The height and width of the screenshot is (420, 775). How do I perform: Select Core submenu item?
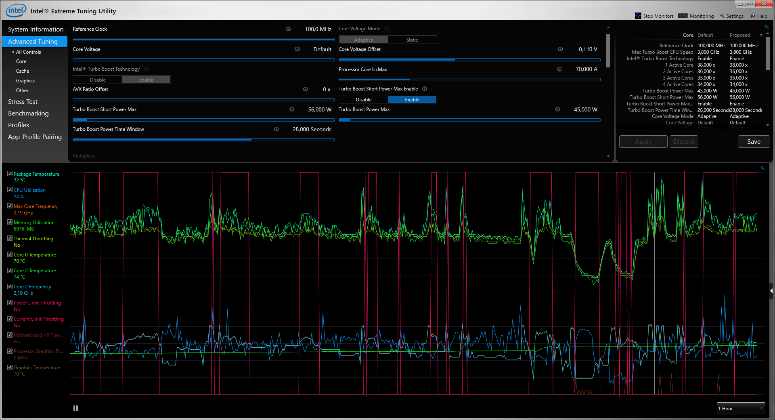(x=21, y=61)
